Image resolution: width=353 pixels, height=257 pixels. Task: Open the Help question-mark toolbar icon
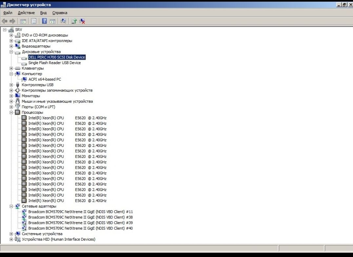coord(44,21)
